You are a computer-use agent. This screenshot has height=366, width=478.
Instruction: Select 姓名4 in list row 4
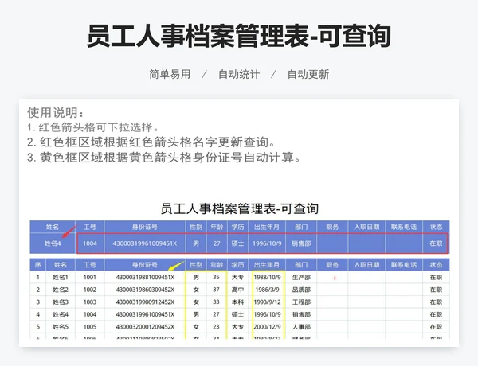61,314
